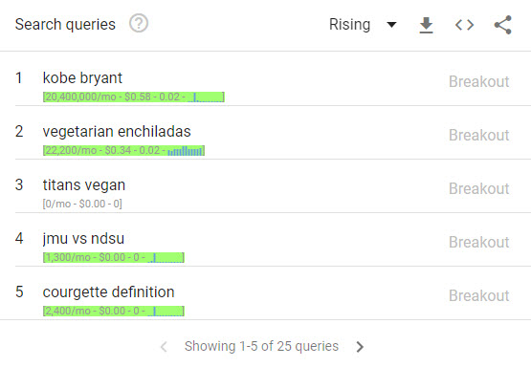Open the embed code icon
This screenshot has width=531, height=367.
click(464, 25)
